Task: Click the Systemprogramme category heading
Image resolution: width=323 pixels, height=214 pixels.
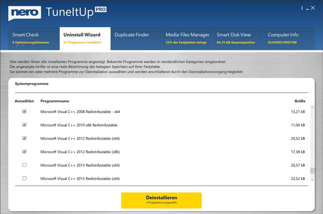Action: click(x=32, y=84)
